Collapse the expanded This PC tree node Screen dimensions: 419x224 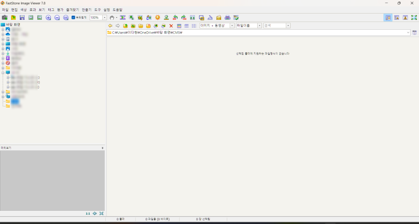[3, 73]
